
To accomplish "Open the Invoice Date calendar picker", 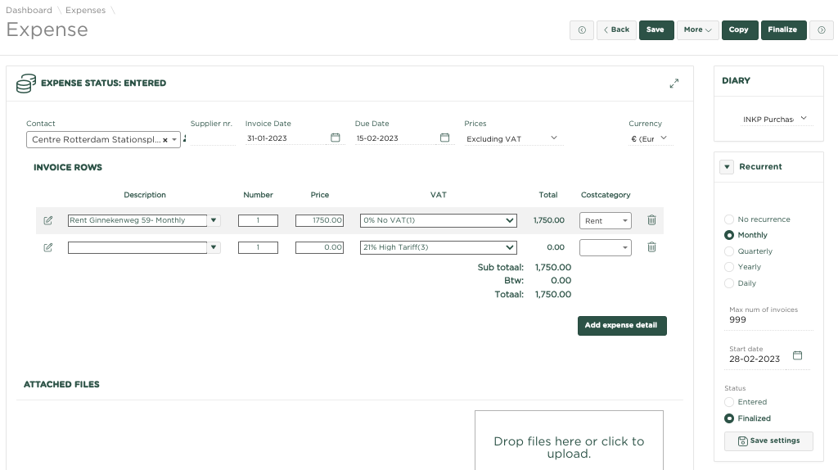I will (x=335, y=138).
